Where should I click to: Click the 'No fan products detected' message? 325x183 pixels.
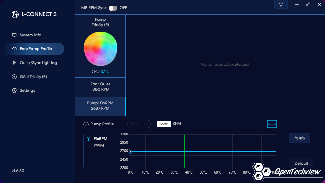(225, 64)
